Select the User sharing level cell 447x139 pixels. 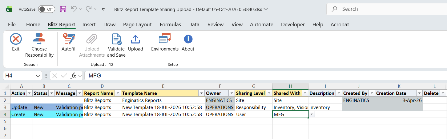tap(254, 115)
